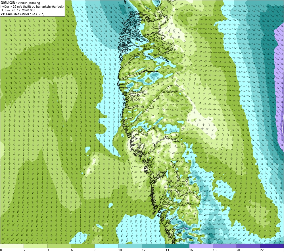
Task: Click the scale label "20"
Action: (x=238, y=250)
